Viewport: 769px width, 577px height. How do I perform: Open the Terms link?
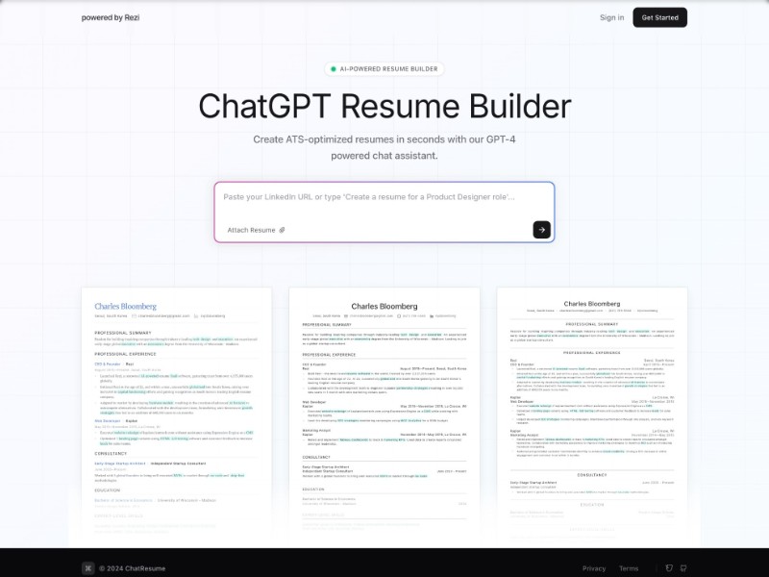pos(630,567)
